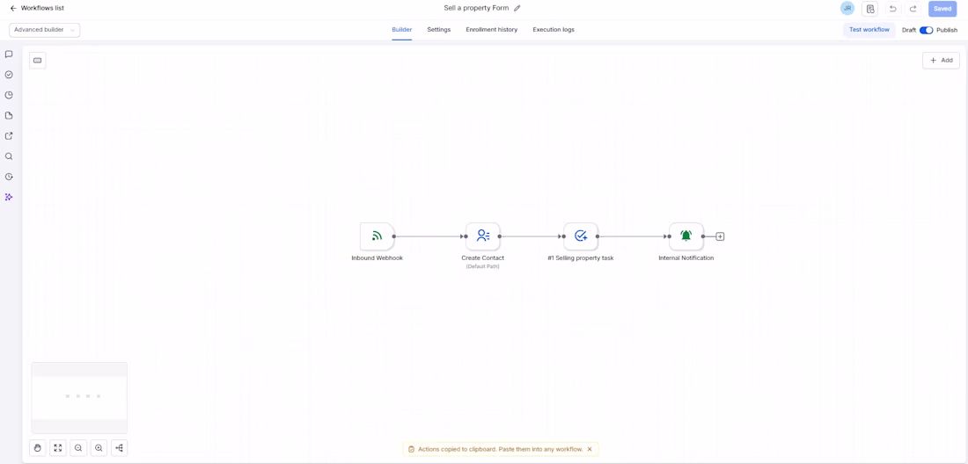The width and height of the screenshot is (968, 464).
Task: Click the auto-arrange layout icon
Action: click(x=119, y=448)
